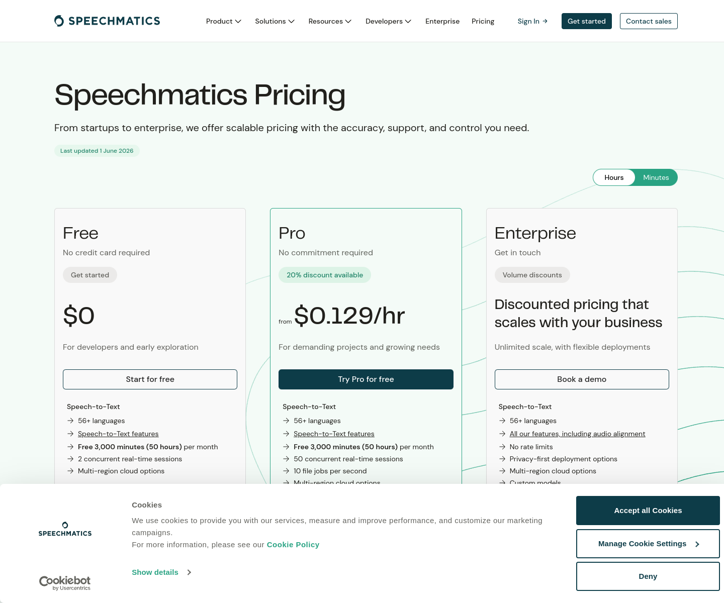Click the Deny cookies button

[x=648, y=576]
